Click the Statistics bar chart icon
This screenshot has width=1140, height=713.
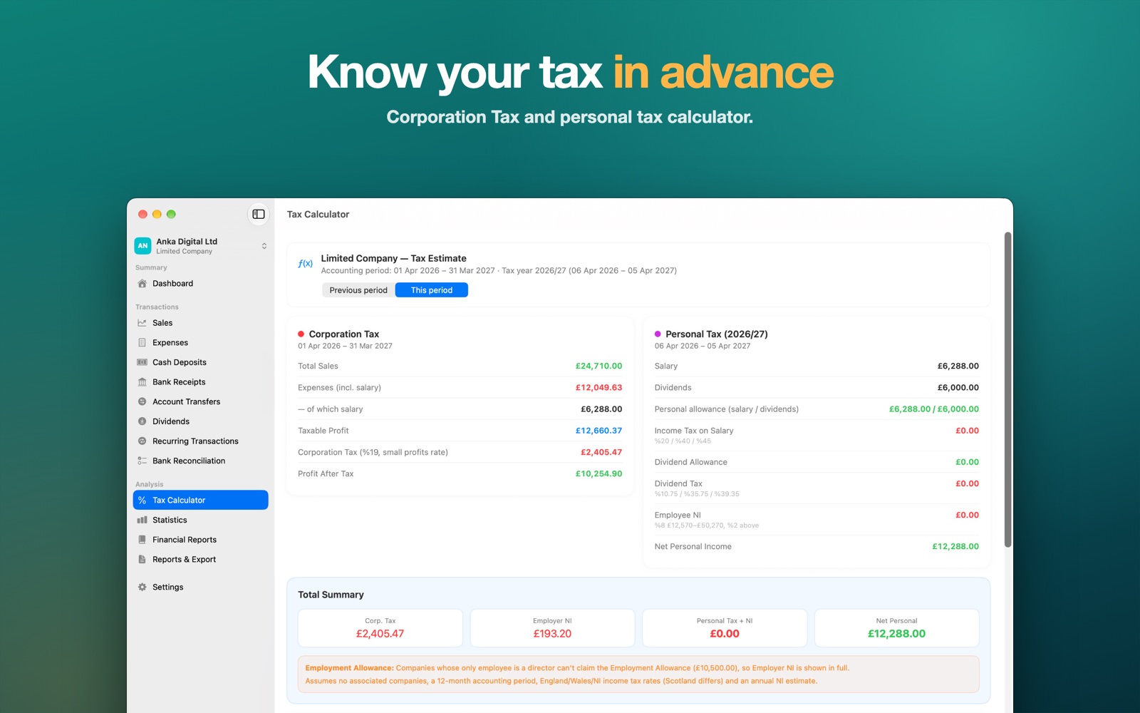click(x=142, y=520)
